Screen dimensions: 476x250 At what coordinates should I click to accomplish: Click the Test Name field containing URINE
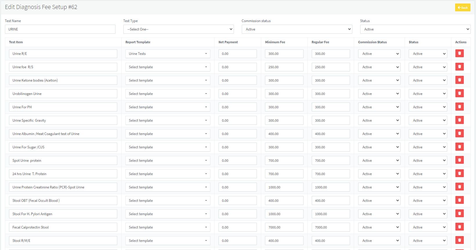click(x=60, y=29)
